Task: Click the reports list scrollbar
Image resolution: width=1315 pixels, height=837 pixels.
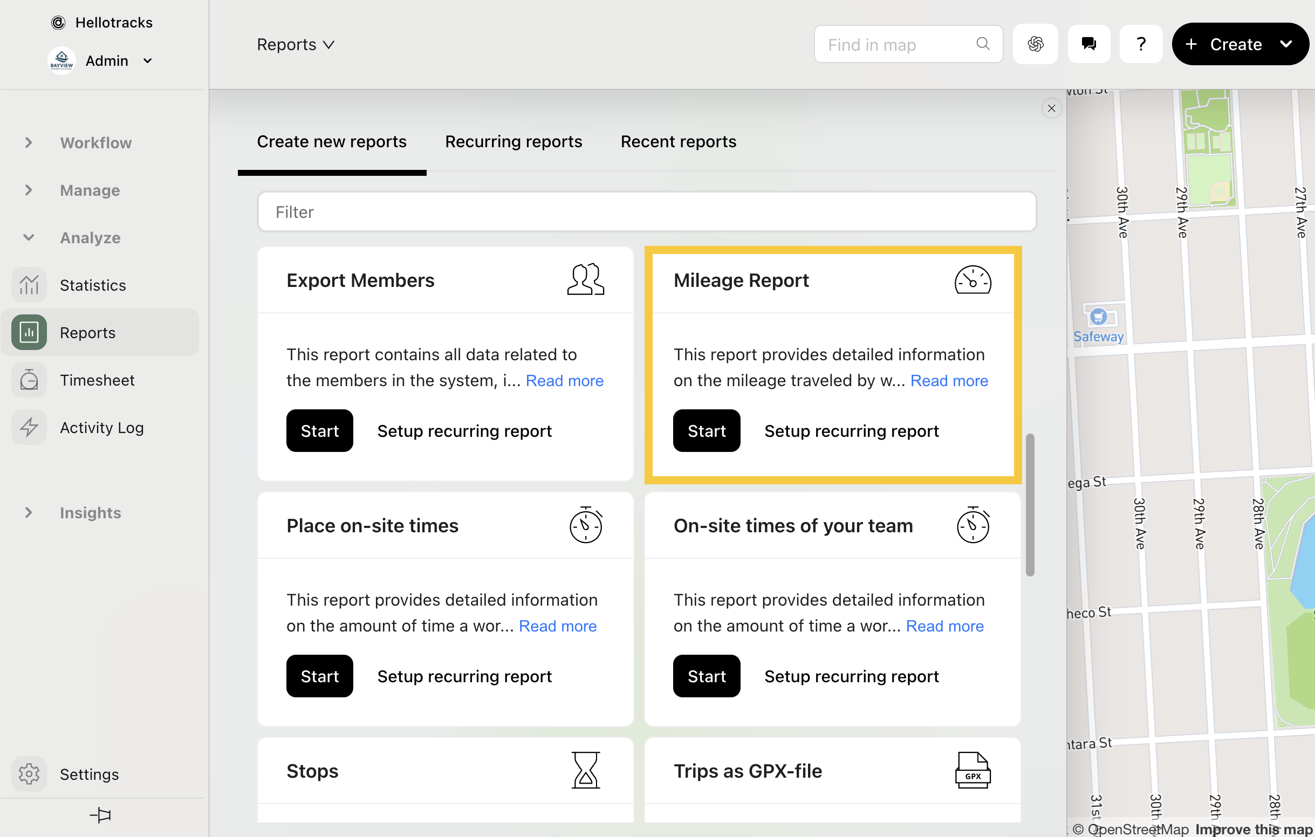Action: (1030, 505)
